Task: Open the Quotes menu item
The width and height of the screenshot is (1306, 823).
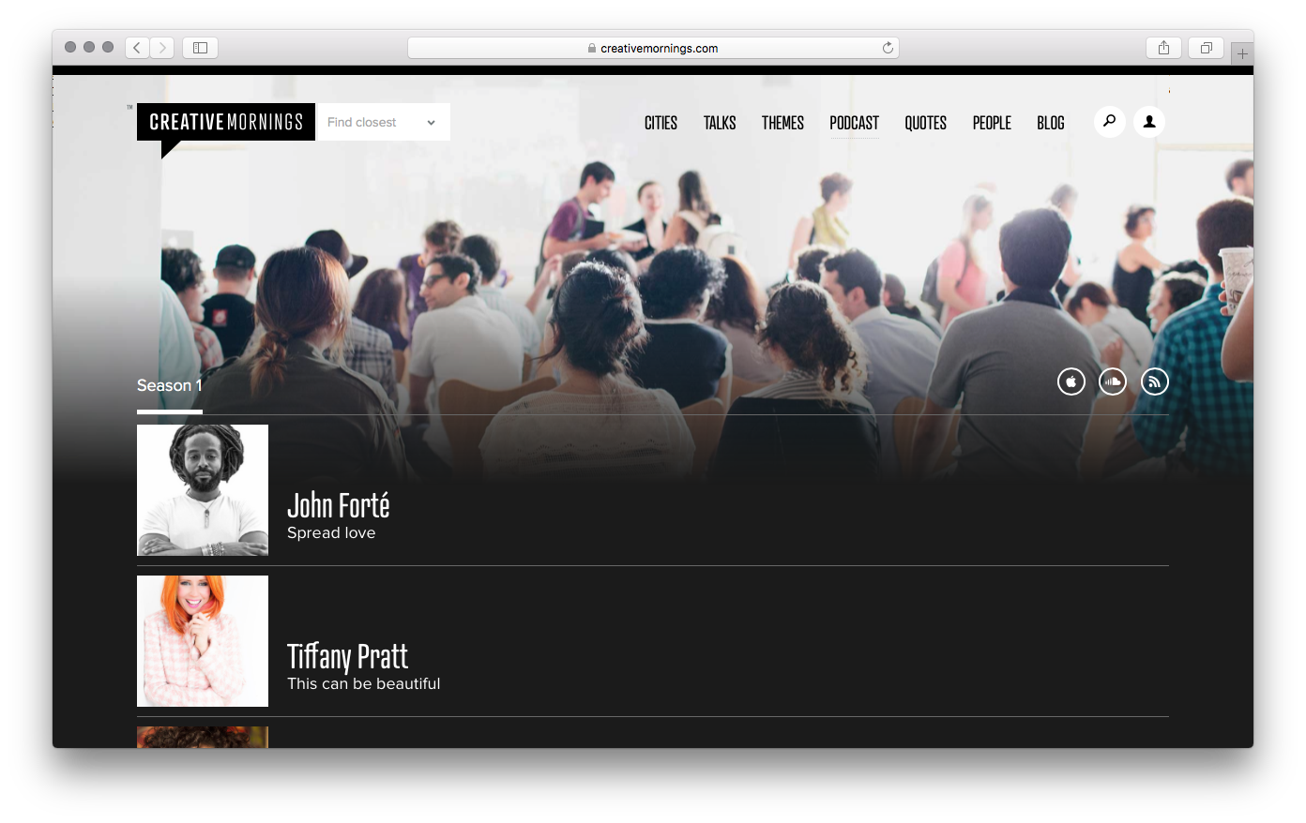Action: click(925, 123)
